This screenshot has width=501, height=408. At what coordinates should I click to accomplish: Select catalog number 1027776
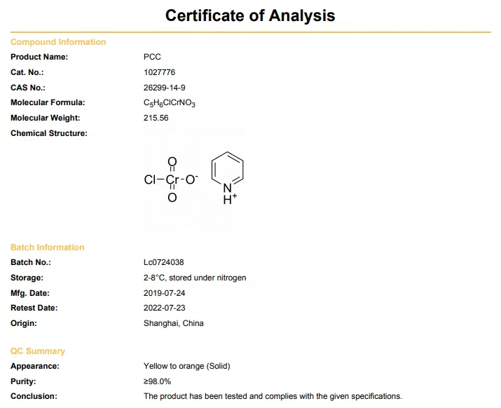click(160, 72)
